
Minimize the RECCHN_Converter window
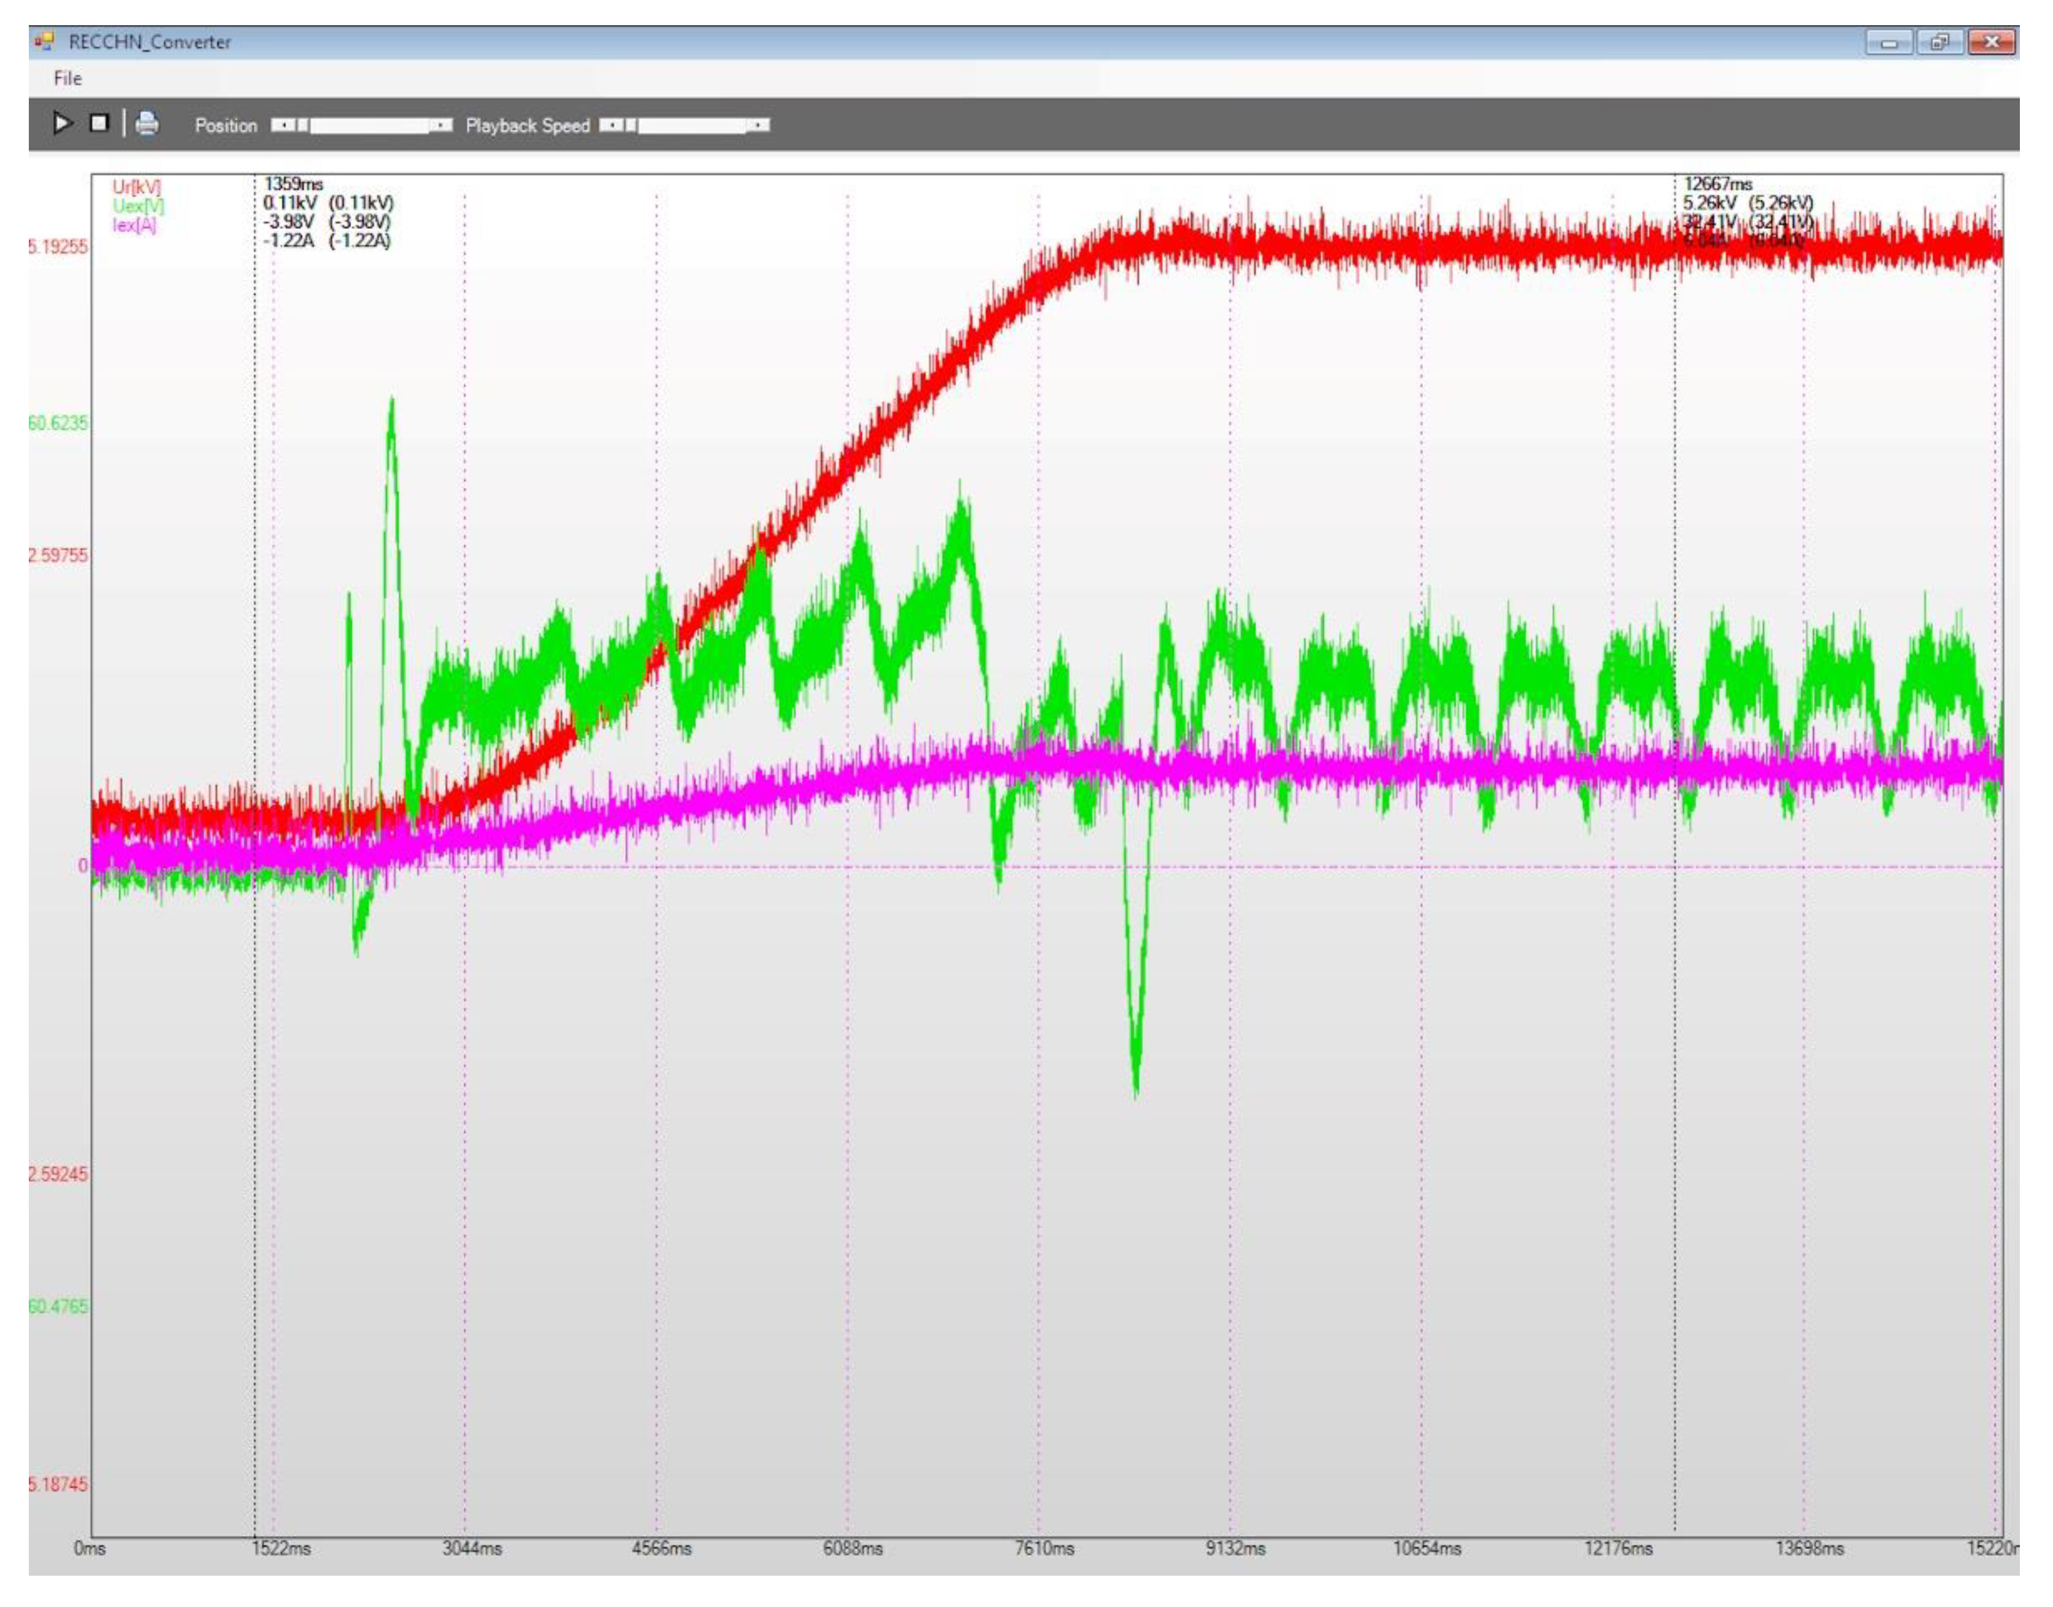[x=1889, y=42]
